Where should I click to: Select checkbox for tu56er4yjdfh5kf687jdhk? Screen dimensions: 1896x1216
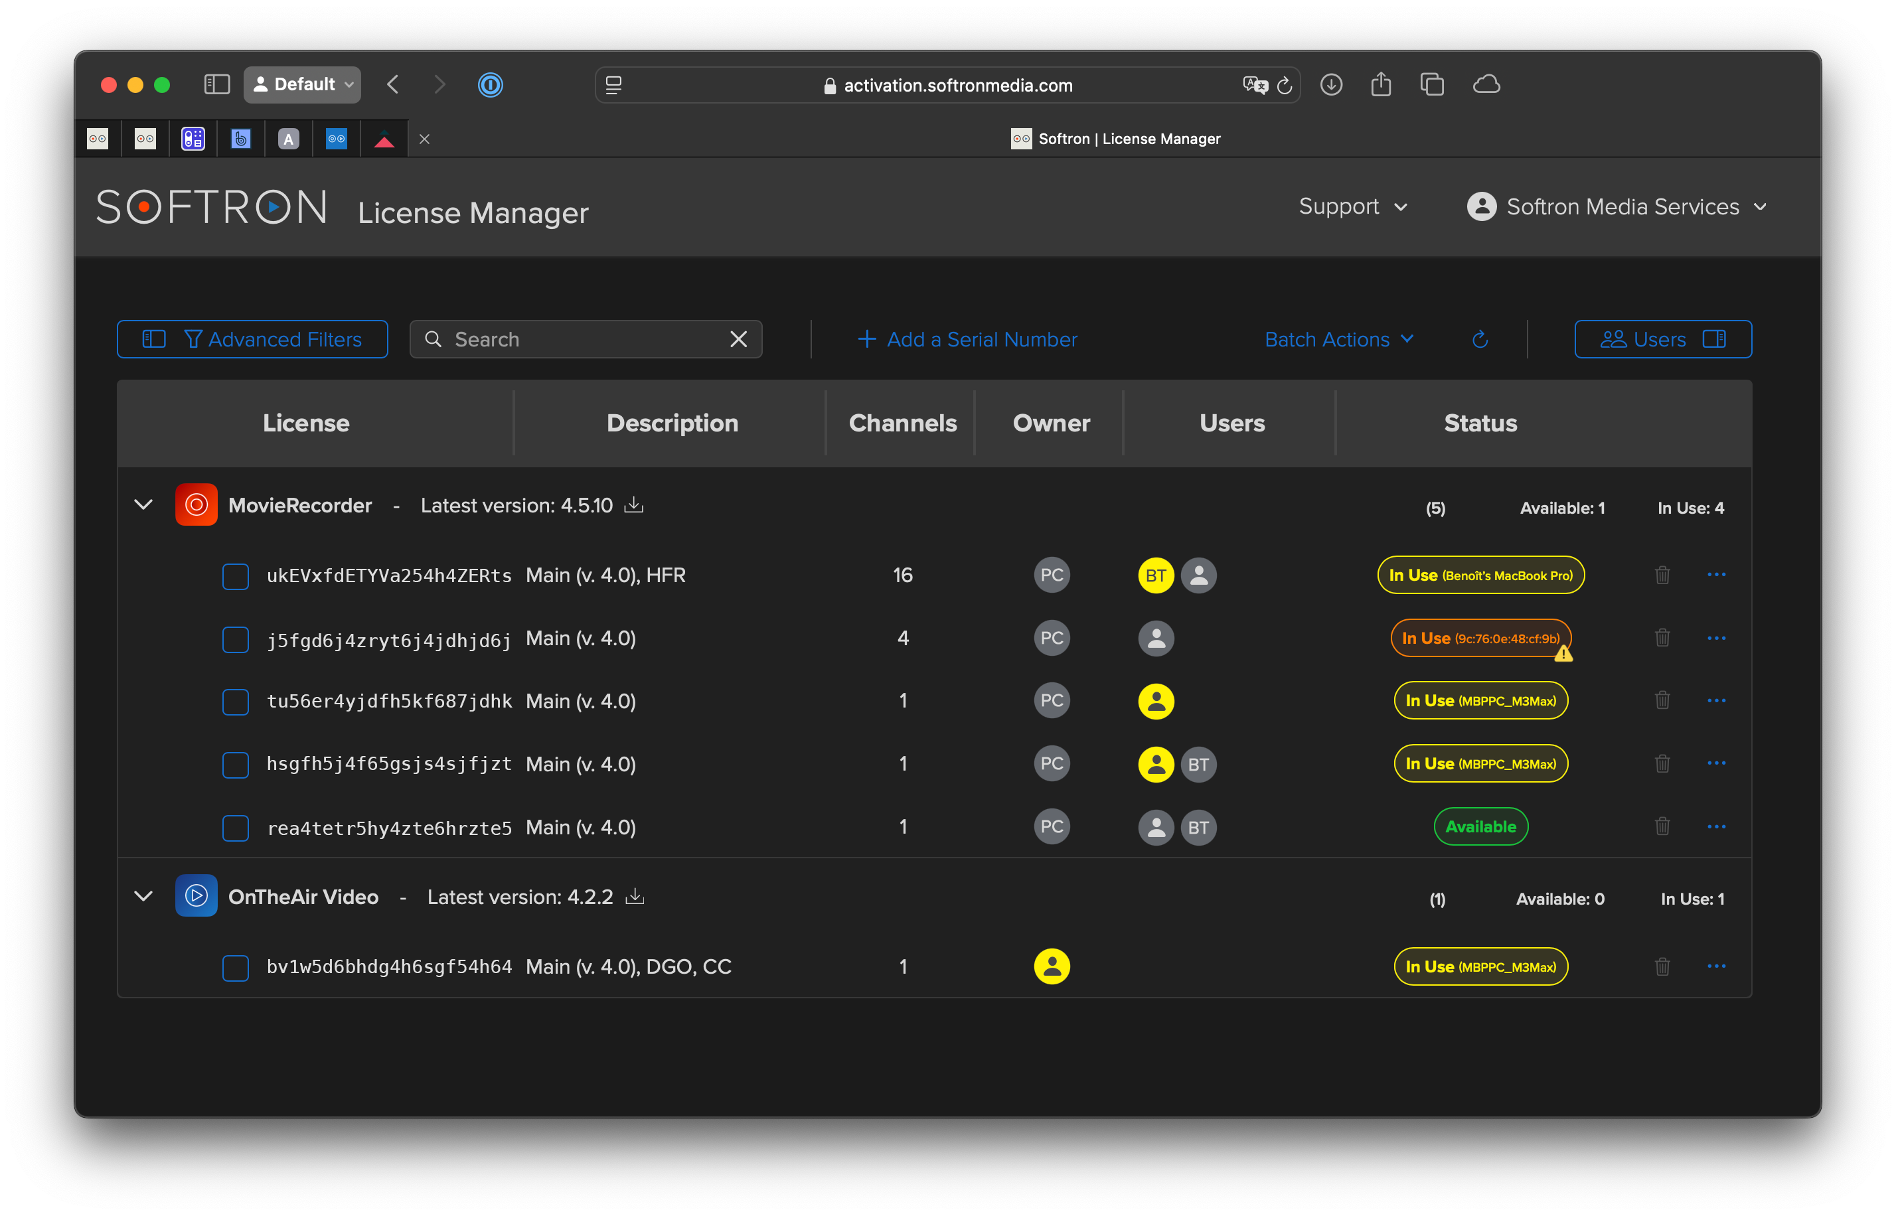pyautogui.click(x=235, y=701)
